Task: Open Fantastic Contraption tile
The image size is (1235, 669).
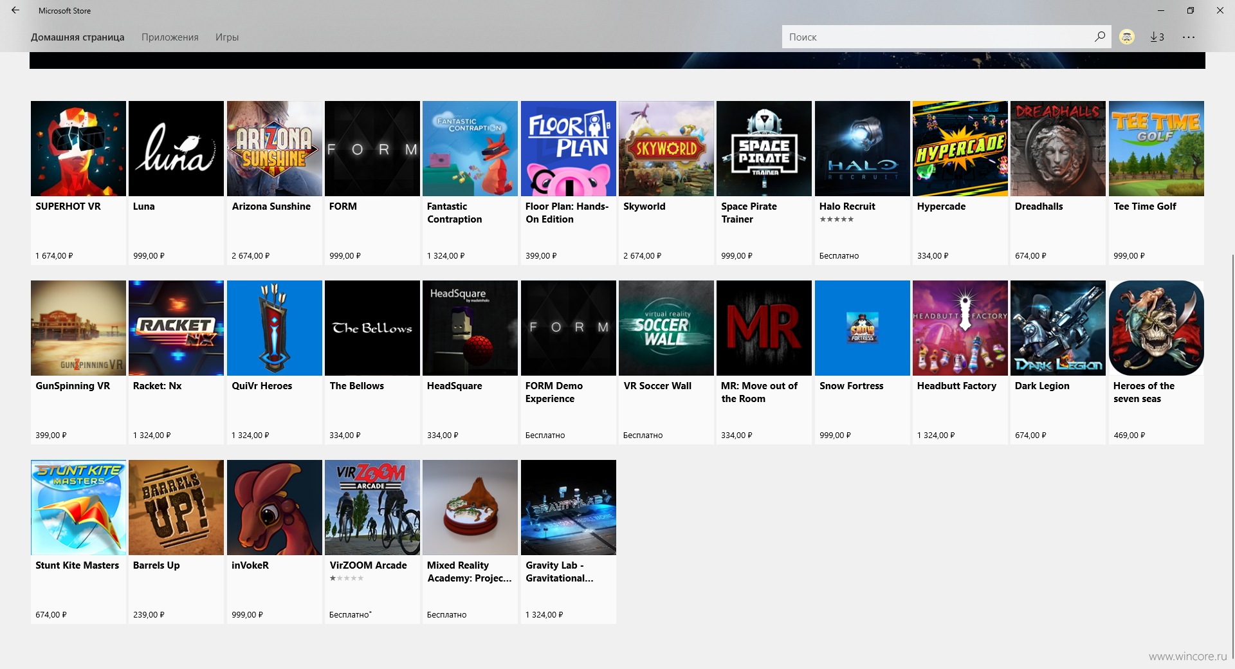Action: coord(470,183)
